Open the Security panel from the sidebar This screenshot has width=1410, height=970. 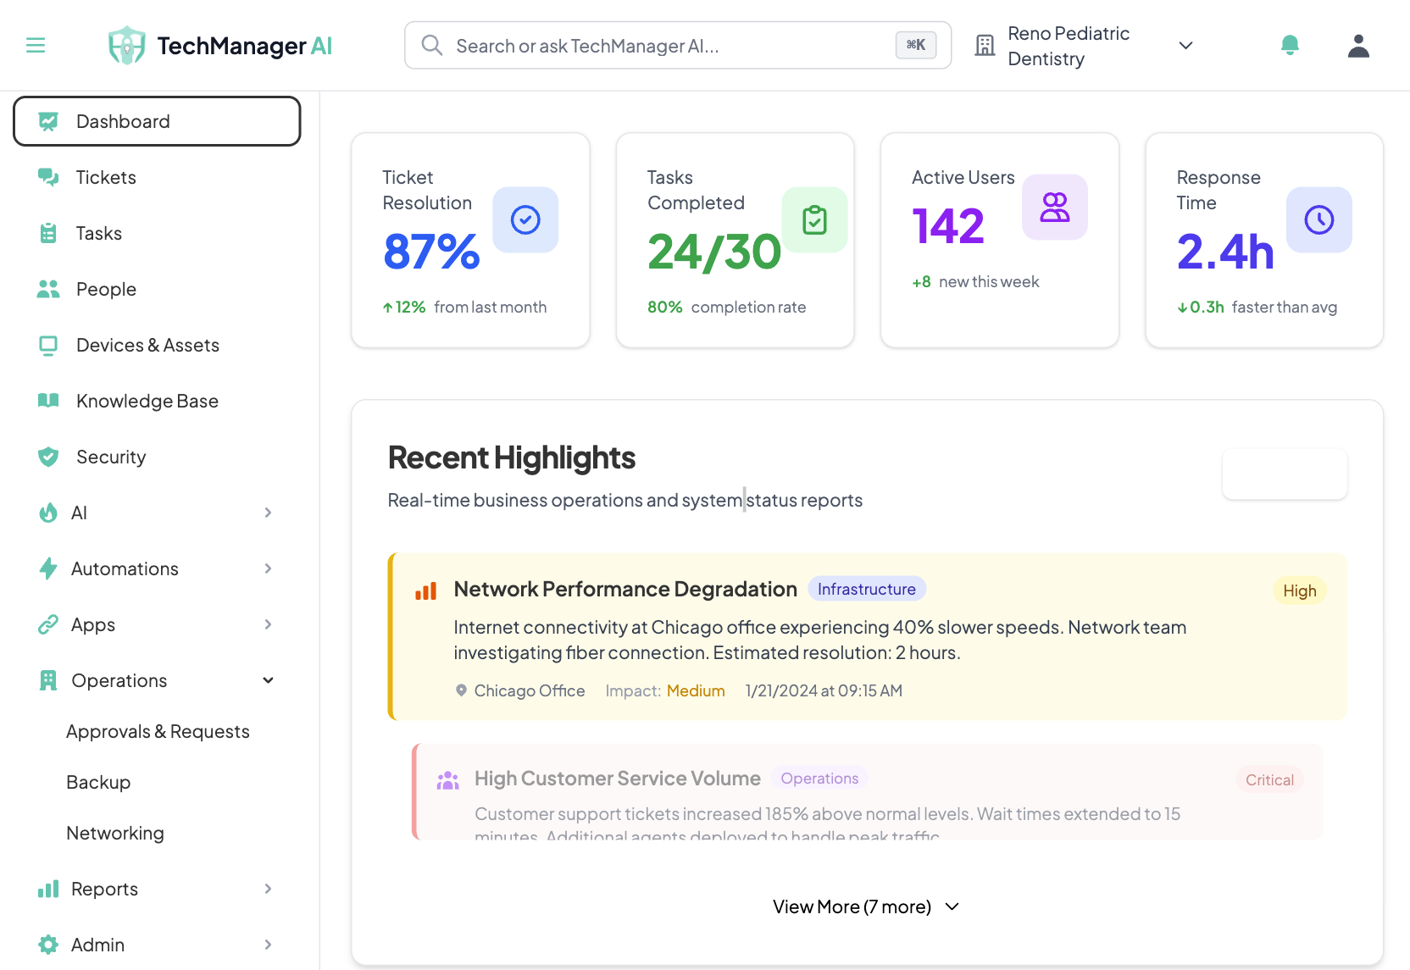coord(111,457)
